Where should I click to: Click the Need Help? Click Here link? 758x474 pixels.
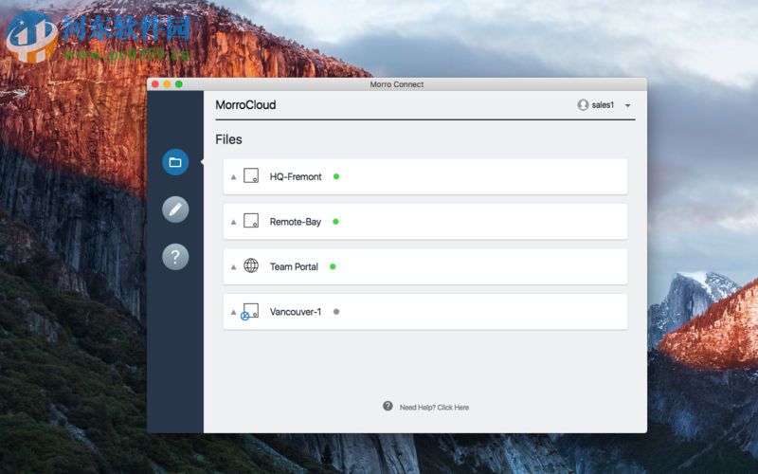point(434,408)
